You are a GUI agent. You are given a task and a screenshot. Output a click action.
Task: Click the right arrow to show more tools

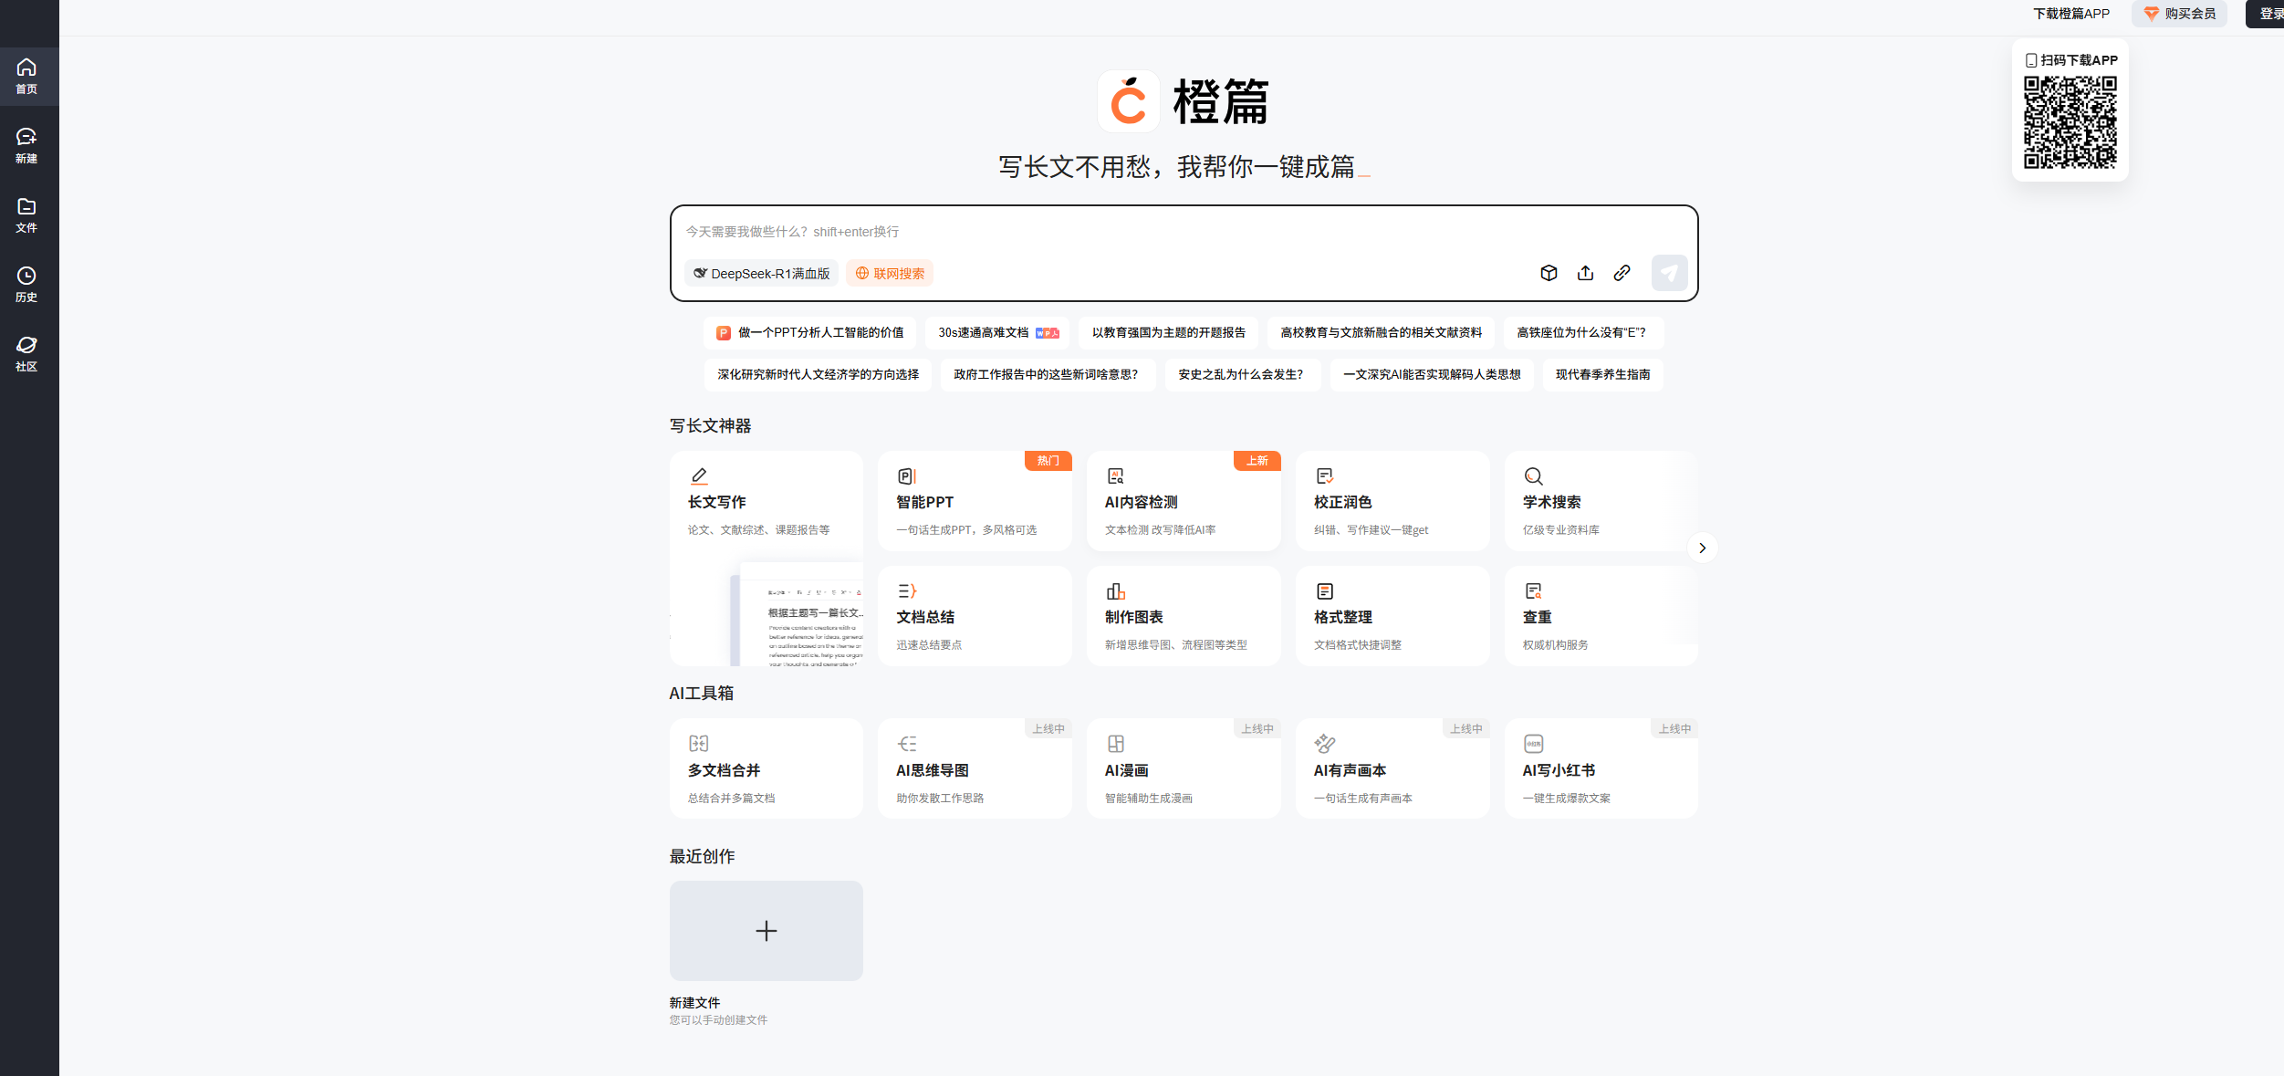coord(1702,548)
